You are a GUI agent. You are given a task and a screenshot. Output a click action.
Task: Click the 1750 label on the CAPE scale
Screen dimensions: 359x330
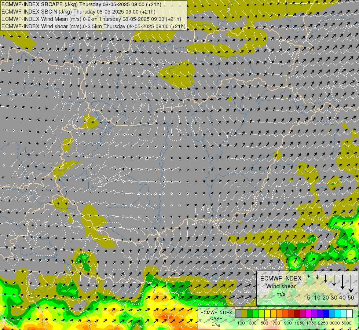311,323
